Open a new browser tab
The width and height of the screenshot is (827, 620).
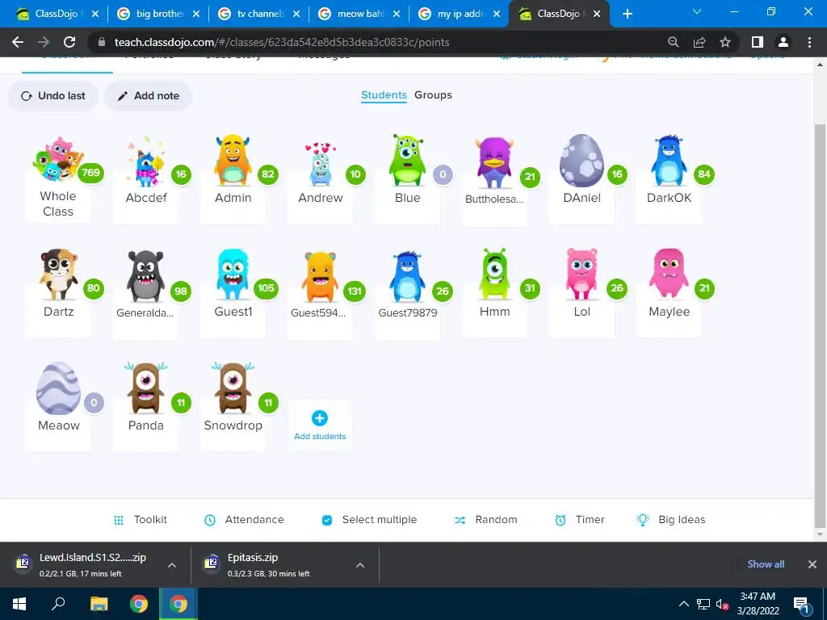point(627,14)
